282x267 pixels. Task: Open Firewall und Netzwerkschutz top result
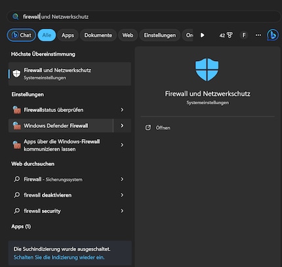70,73
